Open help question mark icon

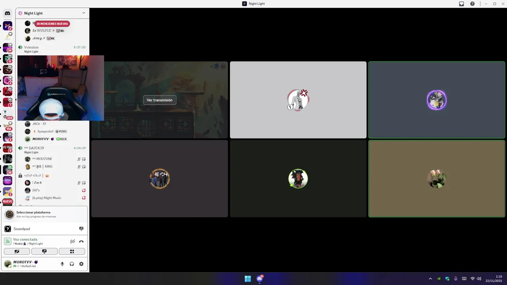coord(473,4)
